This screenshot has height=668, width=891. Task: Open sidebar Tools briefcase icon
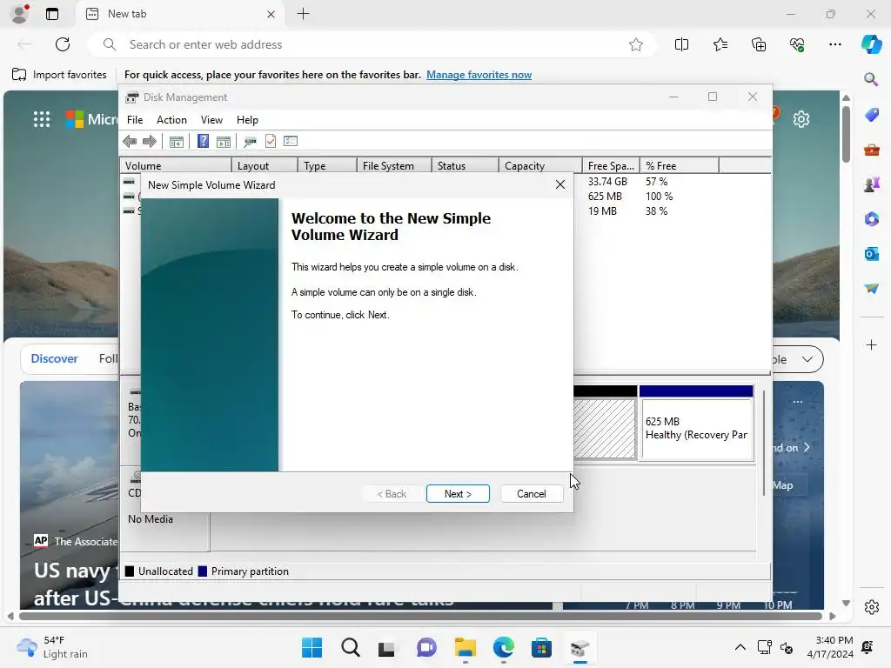coord(871,150)
